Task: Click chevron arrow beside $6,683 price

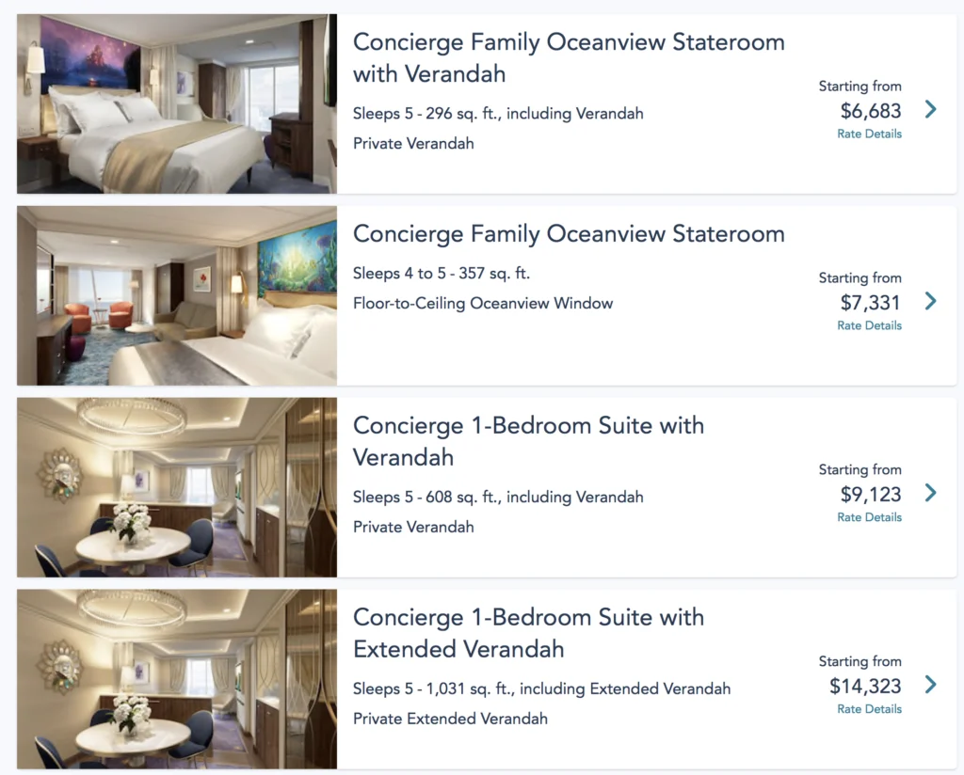Action: coord(930,109)
